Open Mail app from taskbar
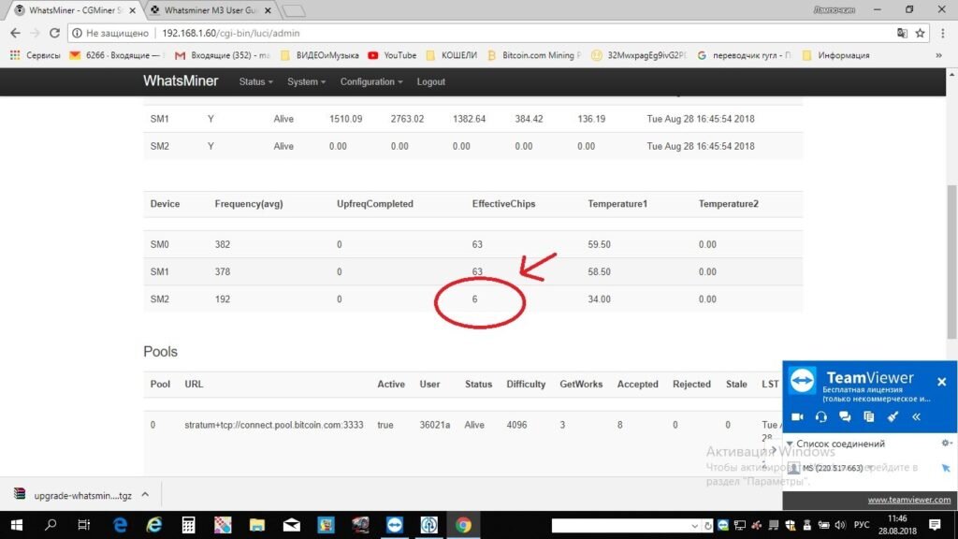 pyautogui.click(x=292, y=525)
